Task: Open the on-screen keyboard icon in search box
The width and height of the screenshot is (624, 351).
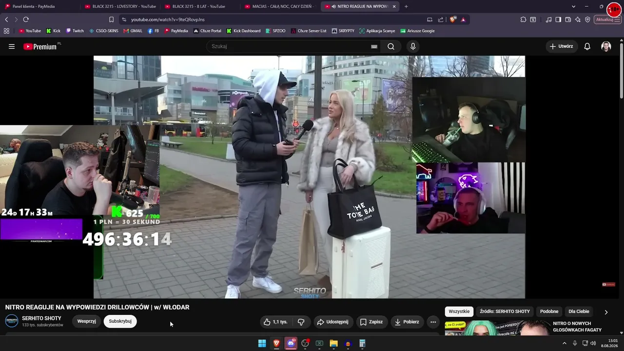Action: tap(374, 46)
